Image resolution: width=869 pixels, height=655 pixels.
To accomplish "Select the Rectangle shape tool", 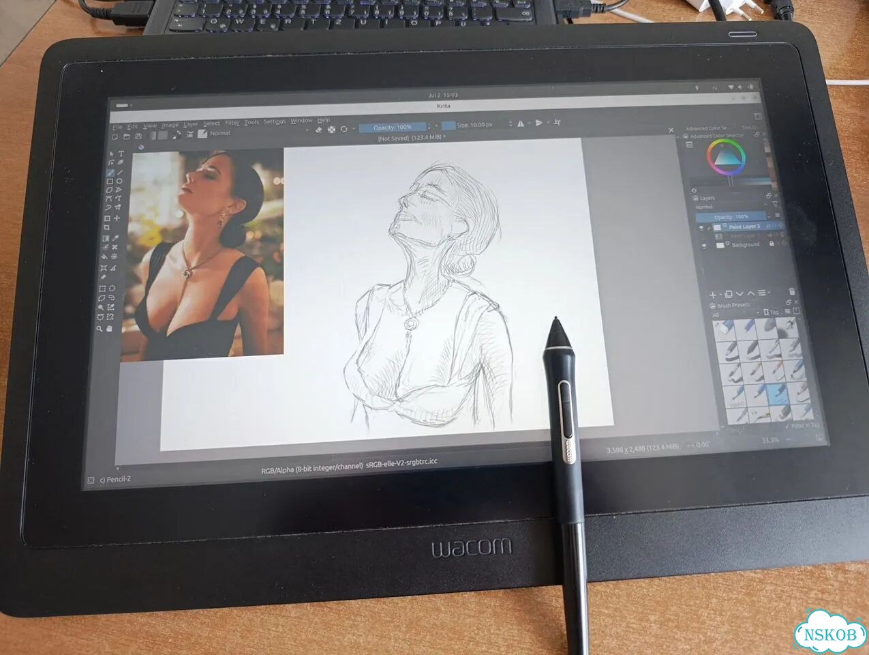I will [x=110, y=181].
